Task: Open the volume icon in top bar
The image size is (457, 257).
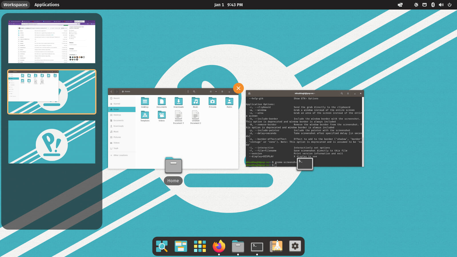Action: pyautogui.click(x=441, y=5)
